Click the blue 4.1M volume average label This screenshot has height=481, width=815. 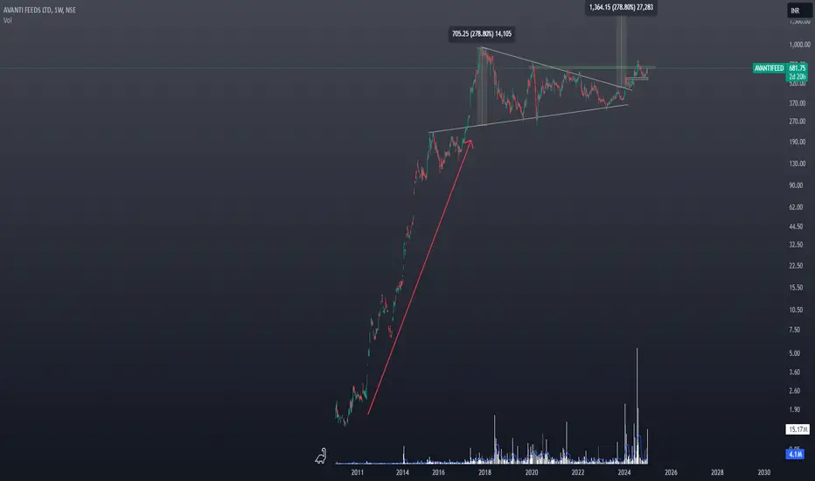[795, 454]
